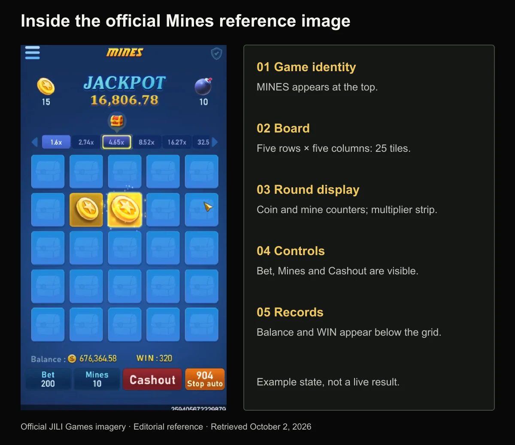Click the '05 Records' heading

click(x=290, y=312)
